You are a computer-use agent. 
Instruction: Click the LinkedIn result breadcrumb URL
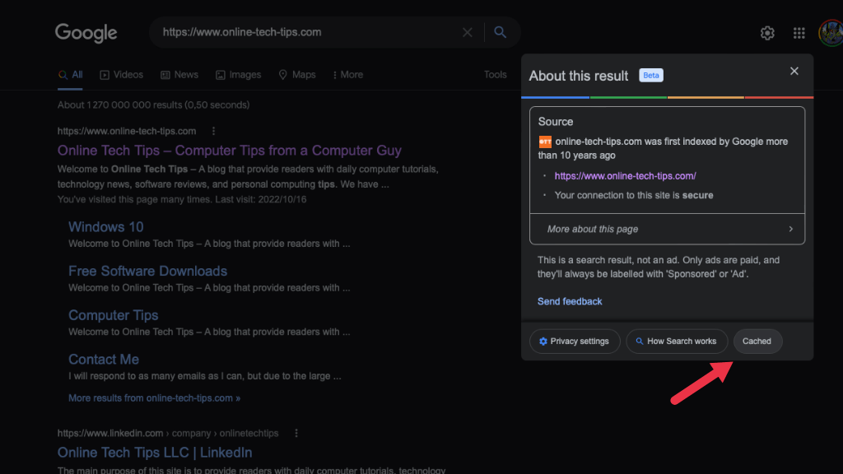pos(168,433)
